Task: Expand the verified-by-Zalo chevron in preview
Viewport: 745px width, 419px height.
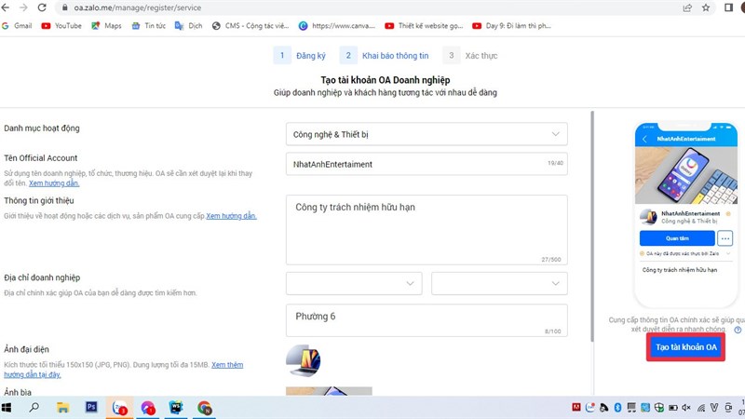Action: (x=728, y=253)
